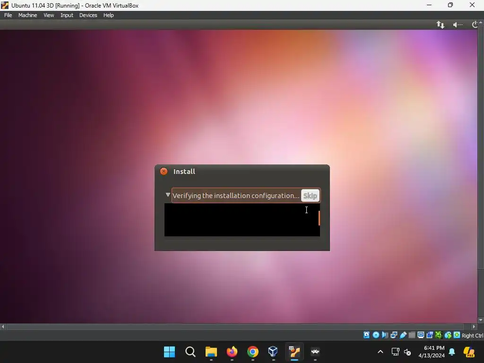Click the Ubuntu power session icon
Screen dimensions: 484x363
tap(475, 25)
